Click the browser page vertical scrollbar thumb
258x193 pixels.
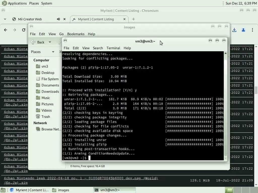pos(256,90)
